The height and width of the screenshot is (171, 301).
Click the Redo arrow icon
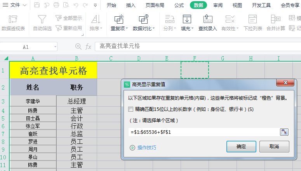coord(85,5)
